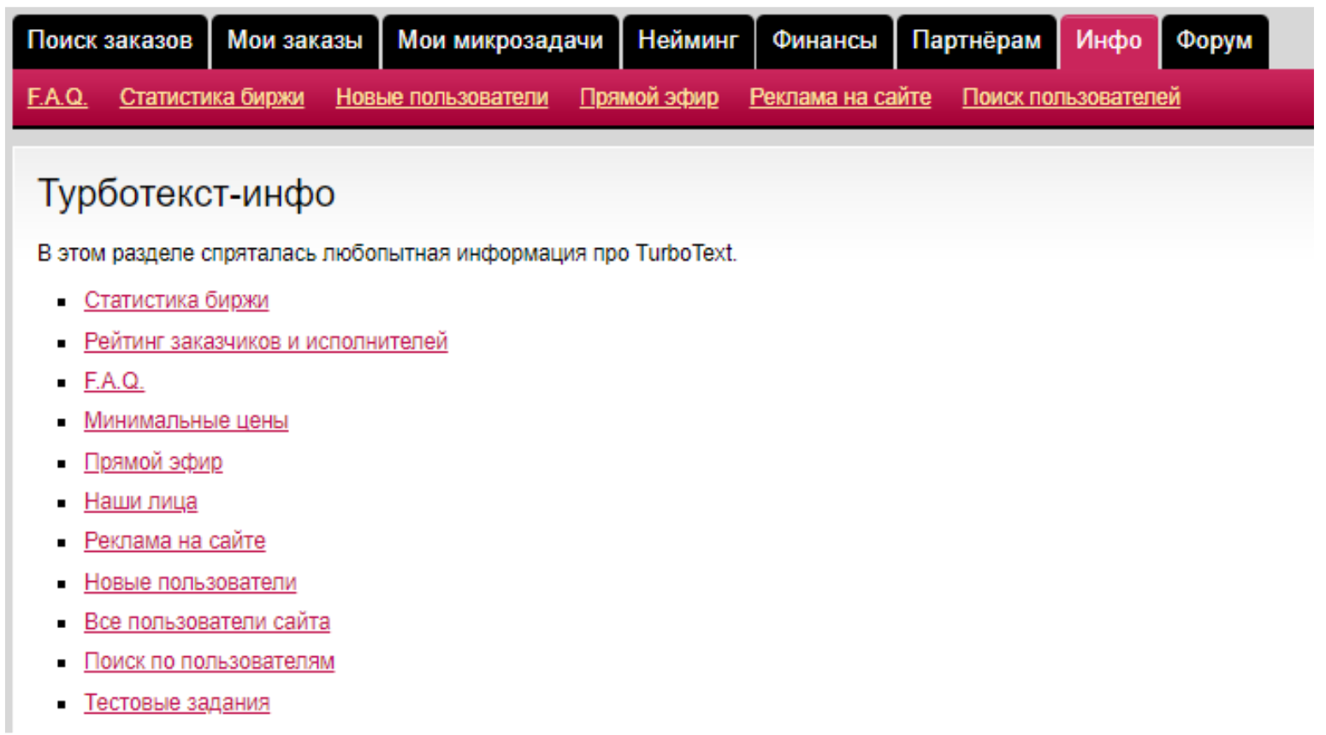The width and height of the screenshot is (1326, 735).
Task: Follow the Реклама на сайте list link
Action: pyautogui.click(x=175, y=541)
